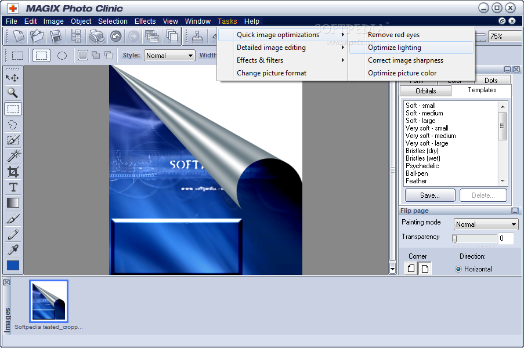Create a new document with the blank page icon

click(x=19, y=36)
